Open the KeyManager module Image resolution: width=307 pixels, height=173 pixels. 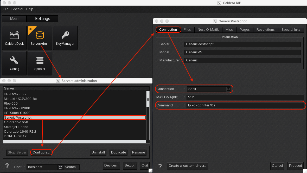(65, 38)
